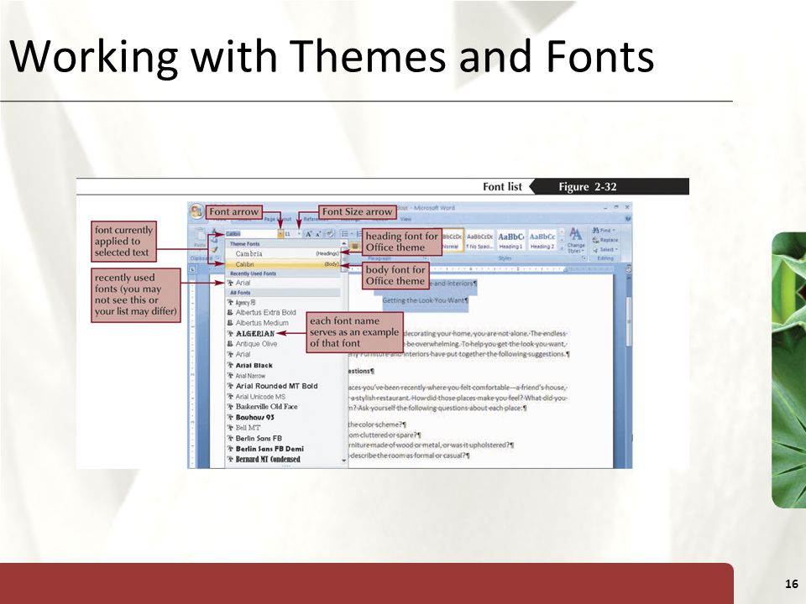Screen dimensions: 806x604
Task: Pick Bell MT font
Action: coord(283,428)
